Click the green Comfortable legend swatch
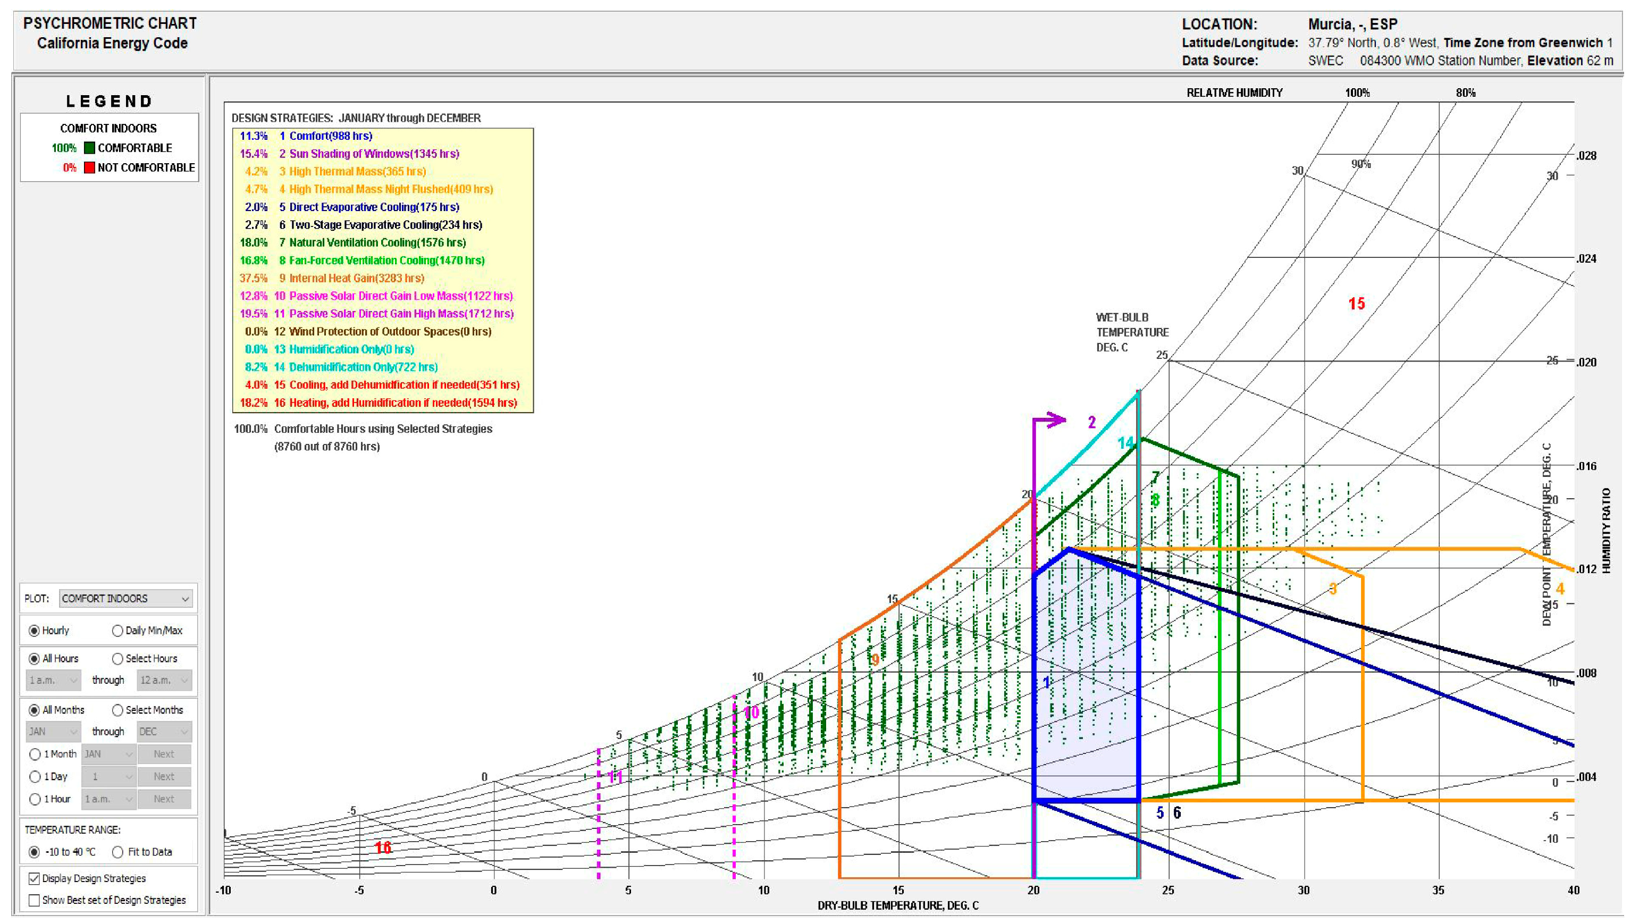The width and height of the screenshot is (1631, 923). click(x=89, y=148)
